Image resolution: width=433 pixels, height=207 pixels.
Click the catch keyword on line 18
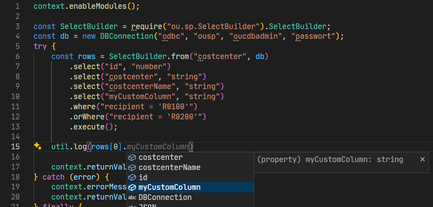[x=54, y=177]
